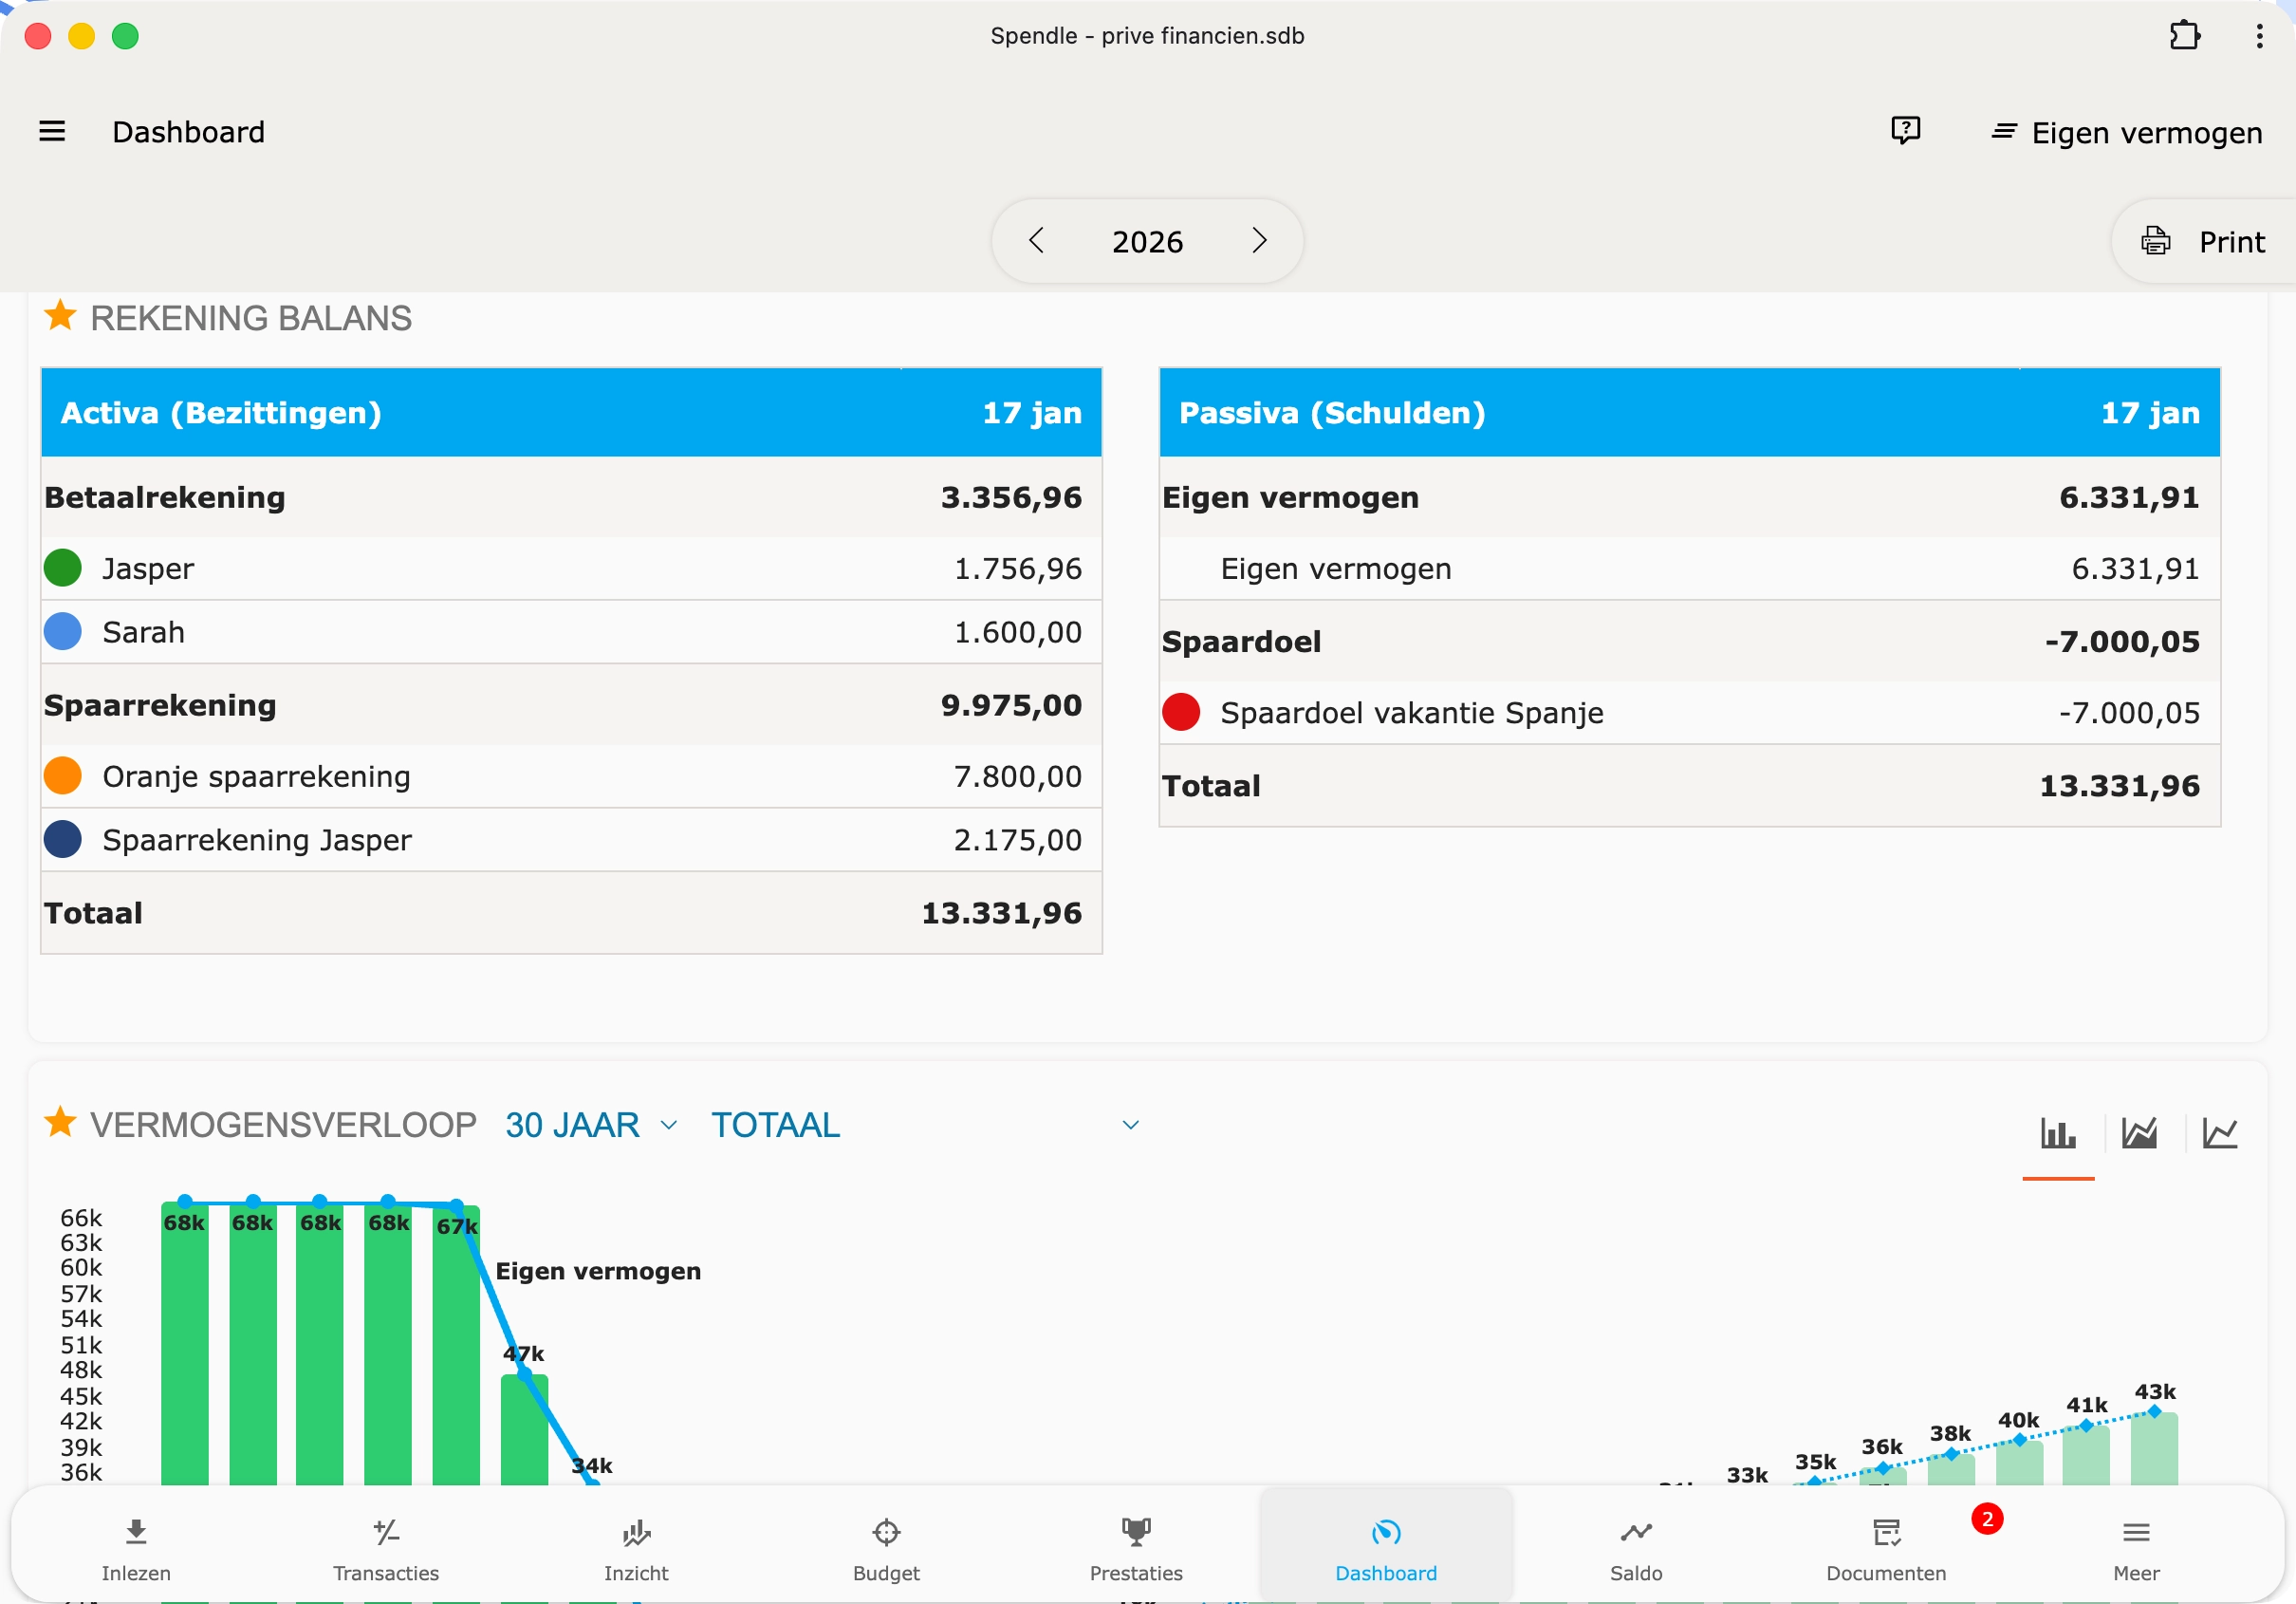Open the Eigen vermogen selector
Screen dimensions: 2296x1604
click(x=2125, y=131)
